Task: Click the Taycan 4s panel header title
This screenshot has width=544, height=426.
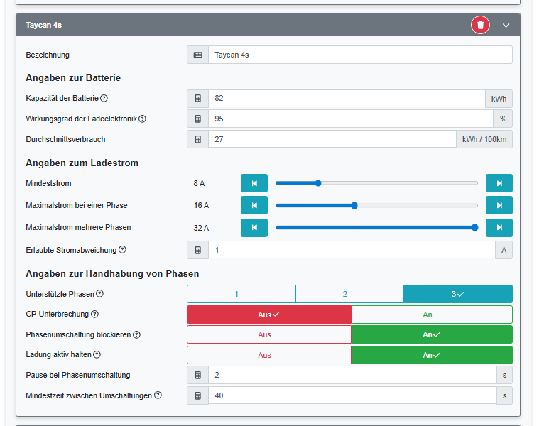Action: click(x=44, y=25)
